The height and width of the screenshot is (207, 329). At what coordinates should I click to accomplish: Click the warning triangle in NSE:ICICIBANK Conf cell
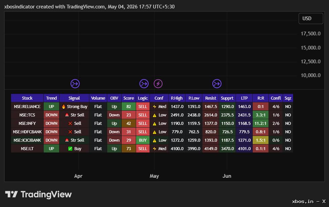[155, 140]
